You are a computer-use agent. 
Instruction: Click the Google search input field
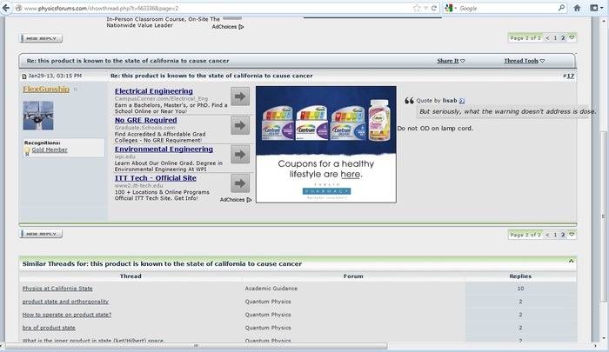click(x=507, y=8)
